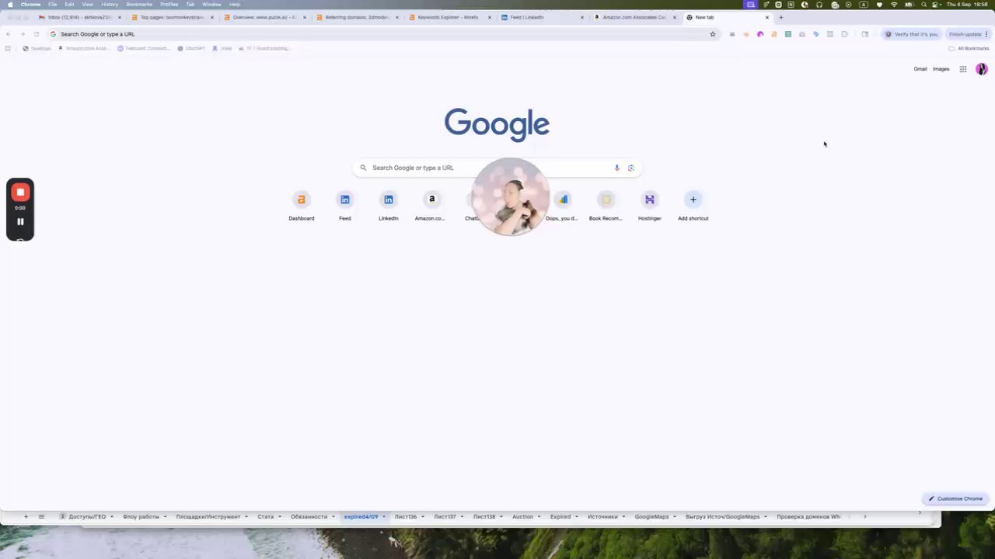Screen dimensions: 995x559
Task: Add a sheet with plus button
Action: click(26, 516)
